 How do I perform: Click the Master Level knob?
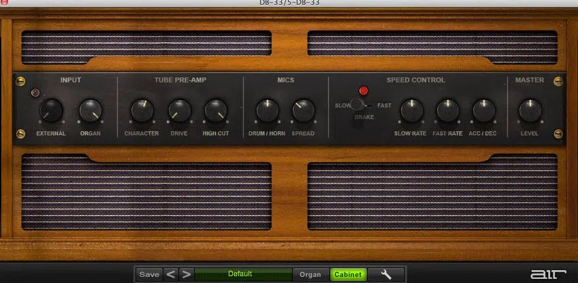pyautogui.click(x=530, y=110)
